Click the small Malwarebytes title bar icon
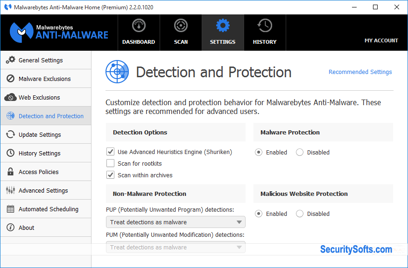The width and height of the screenshot is (408, 268). 8,7
